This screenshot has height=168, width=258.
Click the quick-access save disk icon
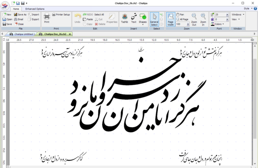click(x=23, y=3)
